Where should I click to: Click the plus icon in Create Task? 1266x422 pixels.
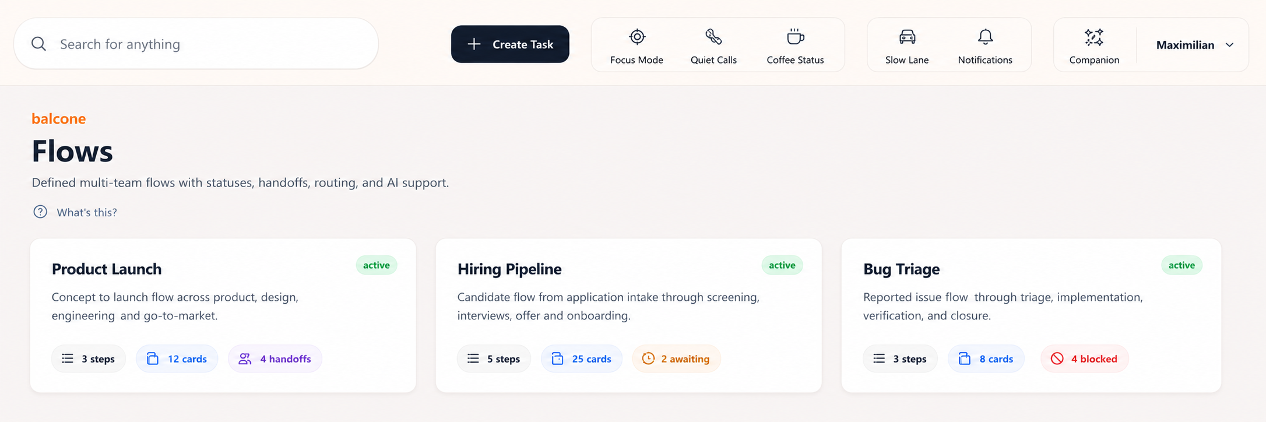point(474,44)
